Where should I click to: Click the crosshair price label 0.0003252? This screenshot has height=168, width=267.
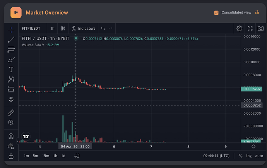coord(252,105)
